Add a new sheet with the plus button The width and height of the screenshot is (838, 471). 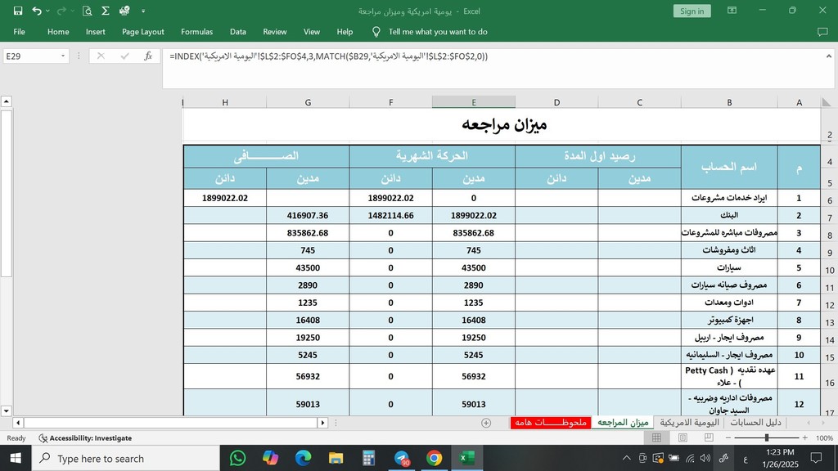tap(486, 423)
